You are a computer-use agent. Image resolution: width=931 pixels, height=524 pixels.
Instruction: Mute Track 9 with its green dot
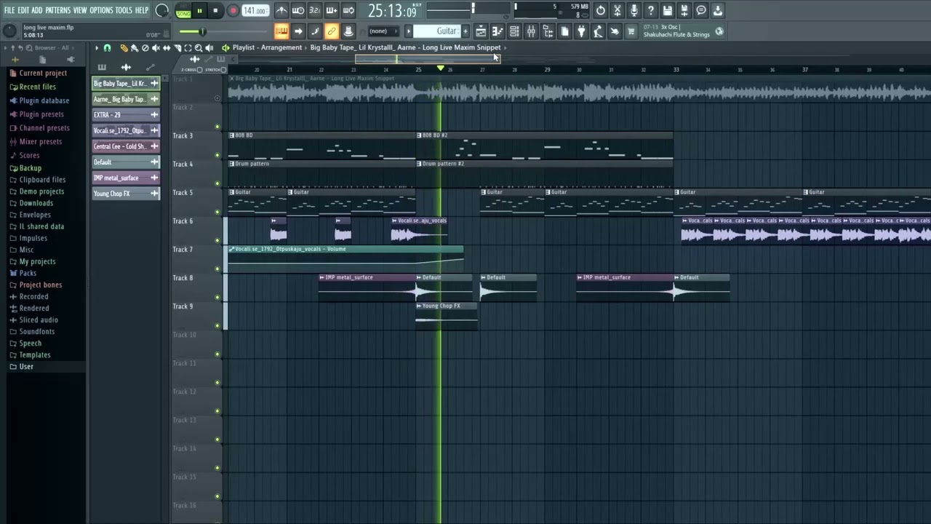coord(217,325)
